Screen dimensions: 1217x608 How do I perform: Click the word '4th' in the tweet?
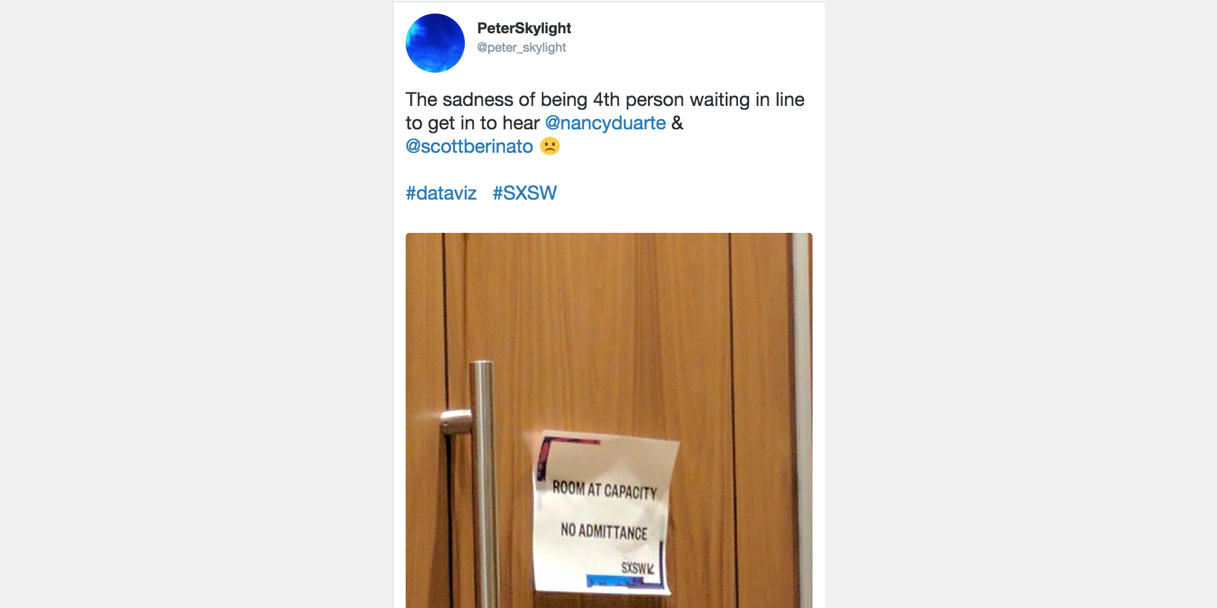[606, 100]
